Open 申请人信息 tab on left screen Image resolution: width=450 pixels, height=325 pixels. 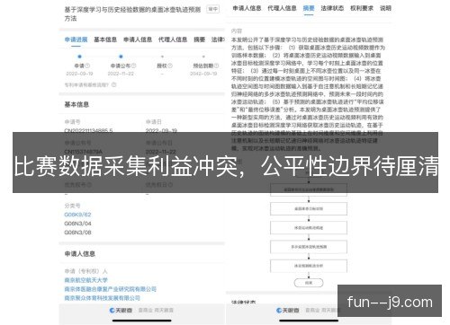(x=138, y=40)
